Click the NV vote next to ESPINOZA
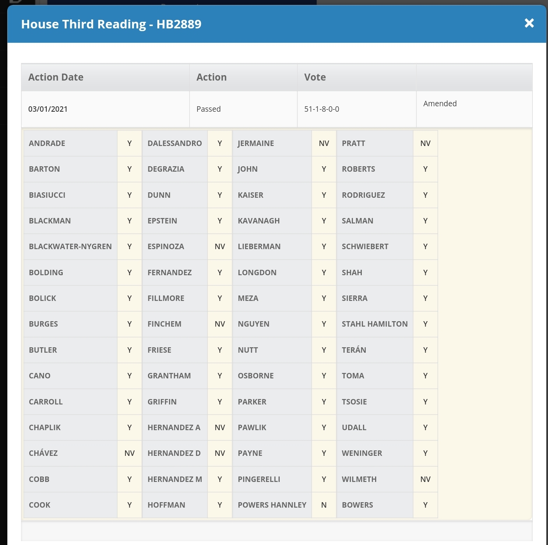Viewport: 548px width, 545px height. (x=220, y=246)
